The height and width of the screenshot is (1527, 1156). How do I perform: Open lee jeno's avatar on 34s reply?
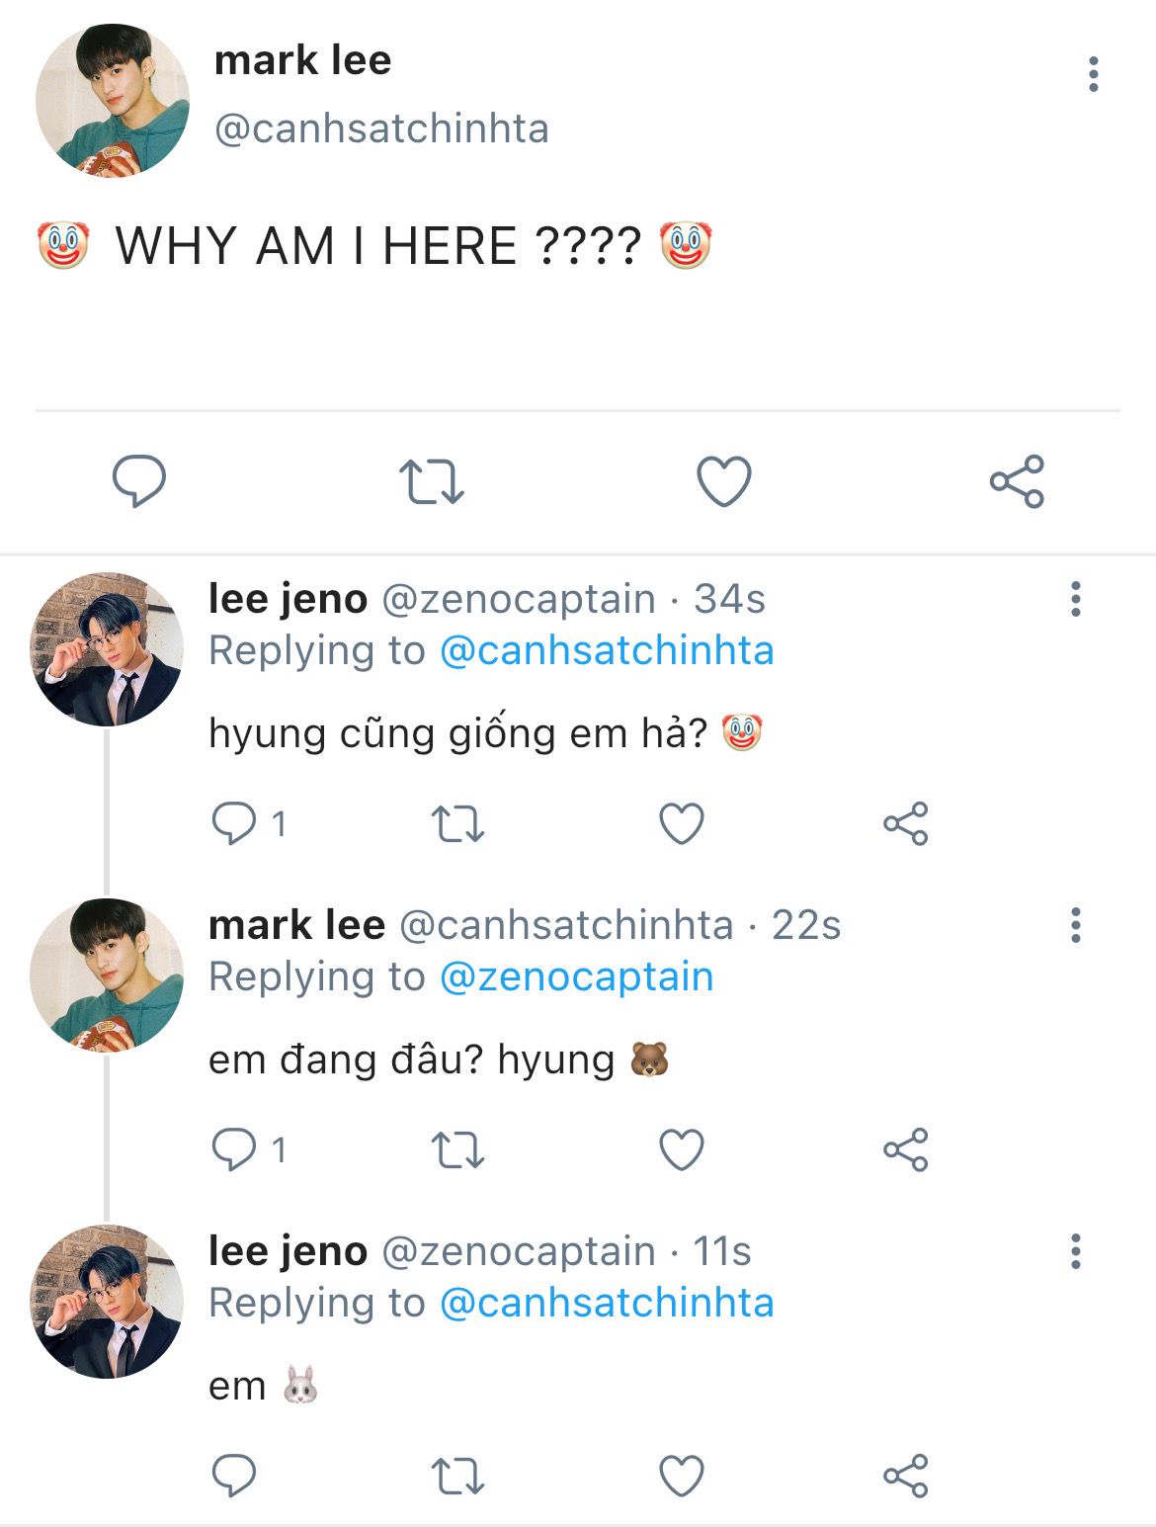click(x=107, y=649)
